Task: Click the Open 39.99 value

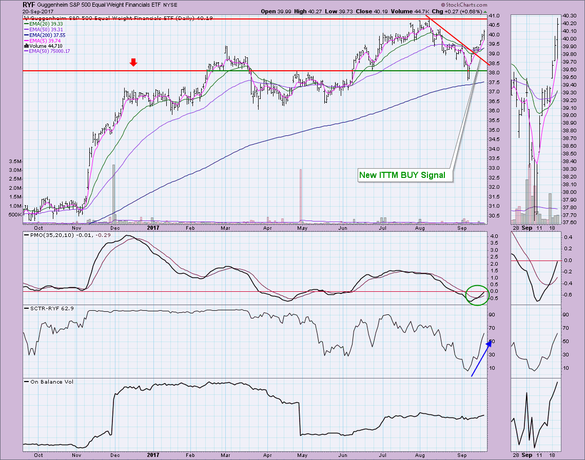Action: [x=276, y=12]
